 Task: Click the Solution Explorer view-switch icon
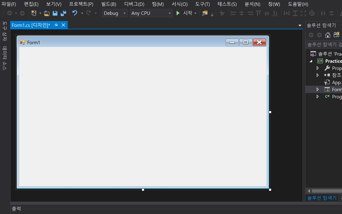(336, 35)
